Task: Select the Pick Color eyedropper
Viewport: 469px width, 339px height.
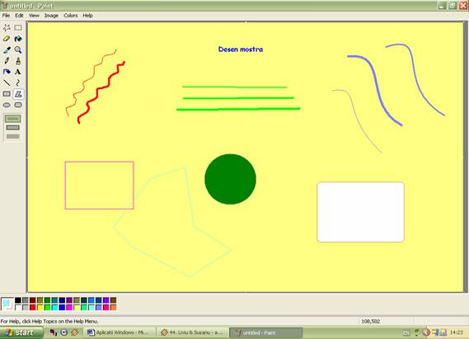Action: [7, 49]
